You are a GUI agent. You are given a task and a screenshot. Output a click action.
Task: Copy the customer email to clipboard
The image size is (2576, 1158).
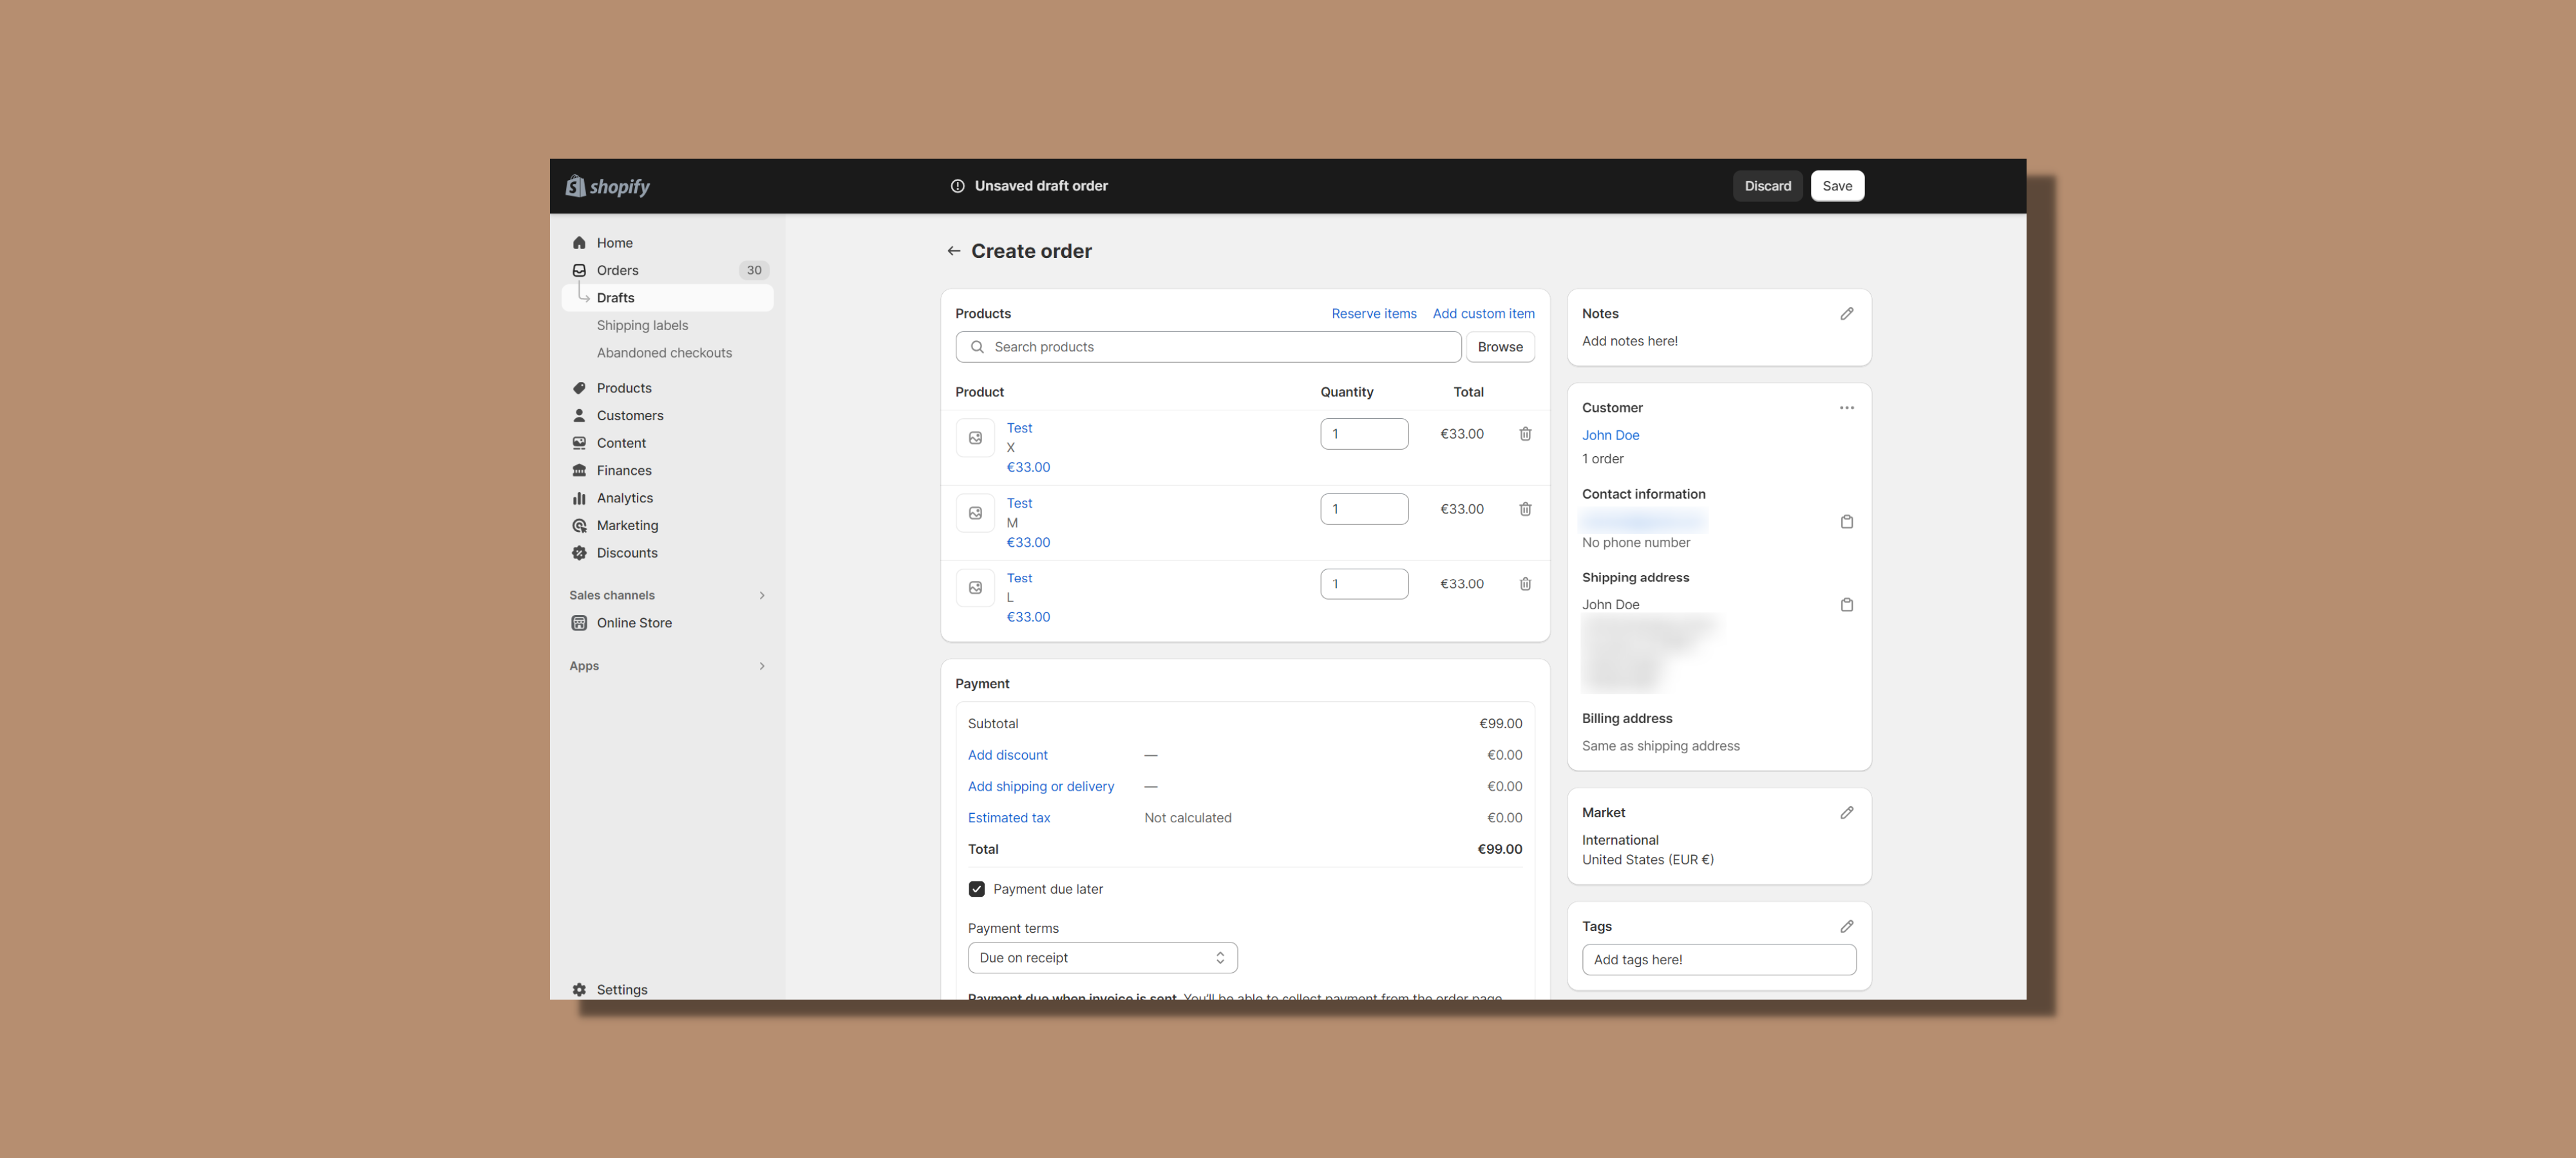click(x=1846, y=522)
